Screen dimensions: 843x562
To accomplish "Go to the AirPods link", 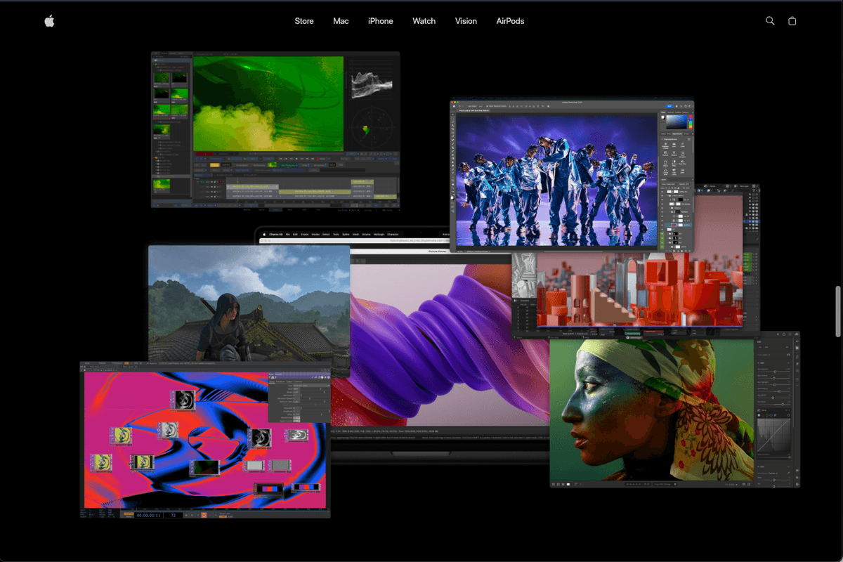I will pos(510,21).
